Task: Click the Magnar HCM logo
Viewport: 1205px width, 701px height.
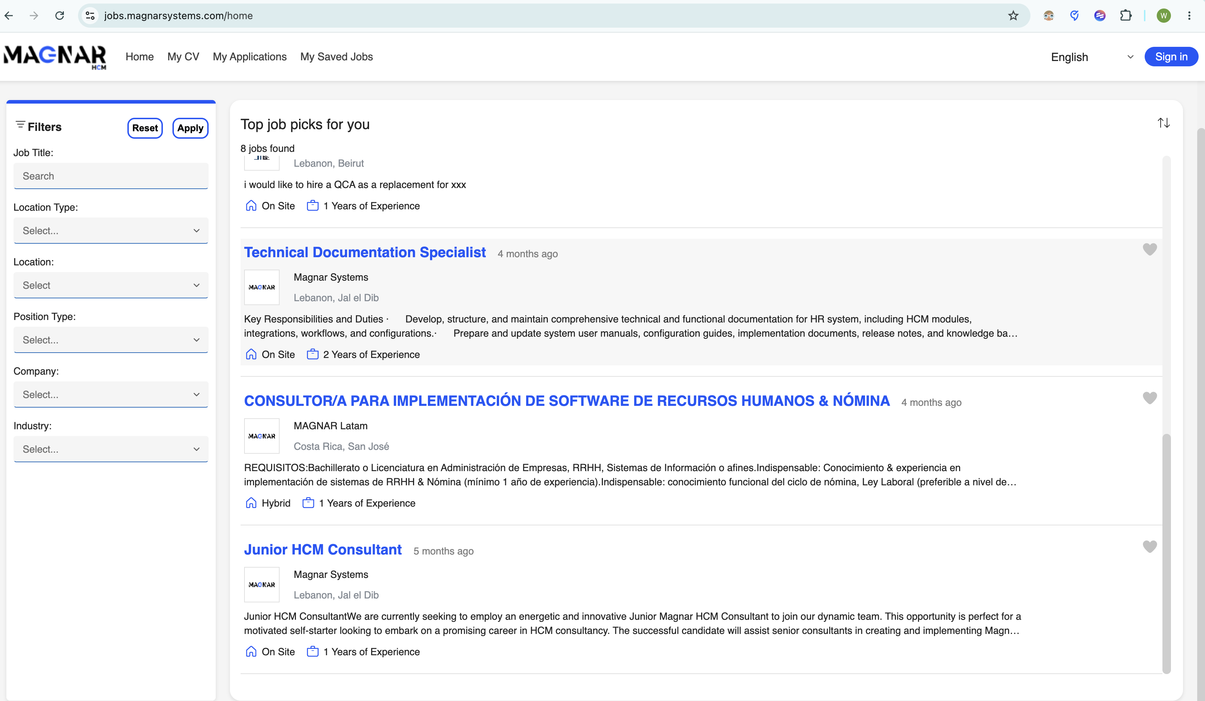Action: tap(55, 57)
